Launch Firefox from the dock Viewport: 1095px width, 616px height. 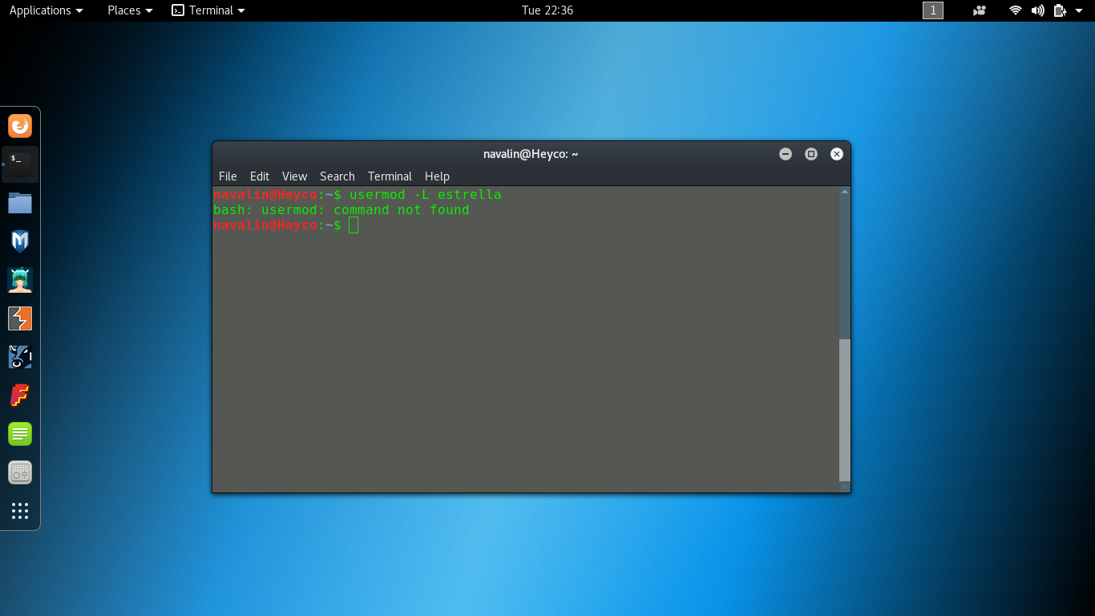point(19,126)
